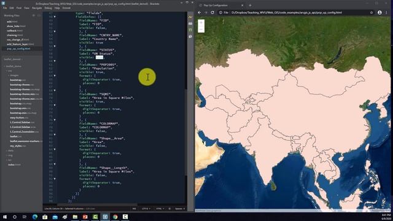393x221 pixels.
Task: Zoom out on the map with minus button
Action: 201,29
